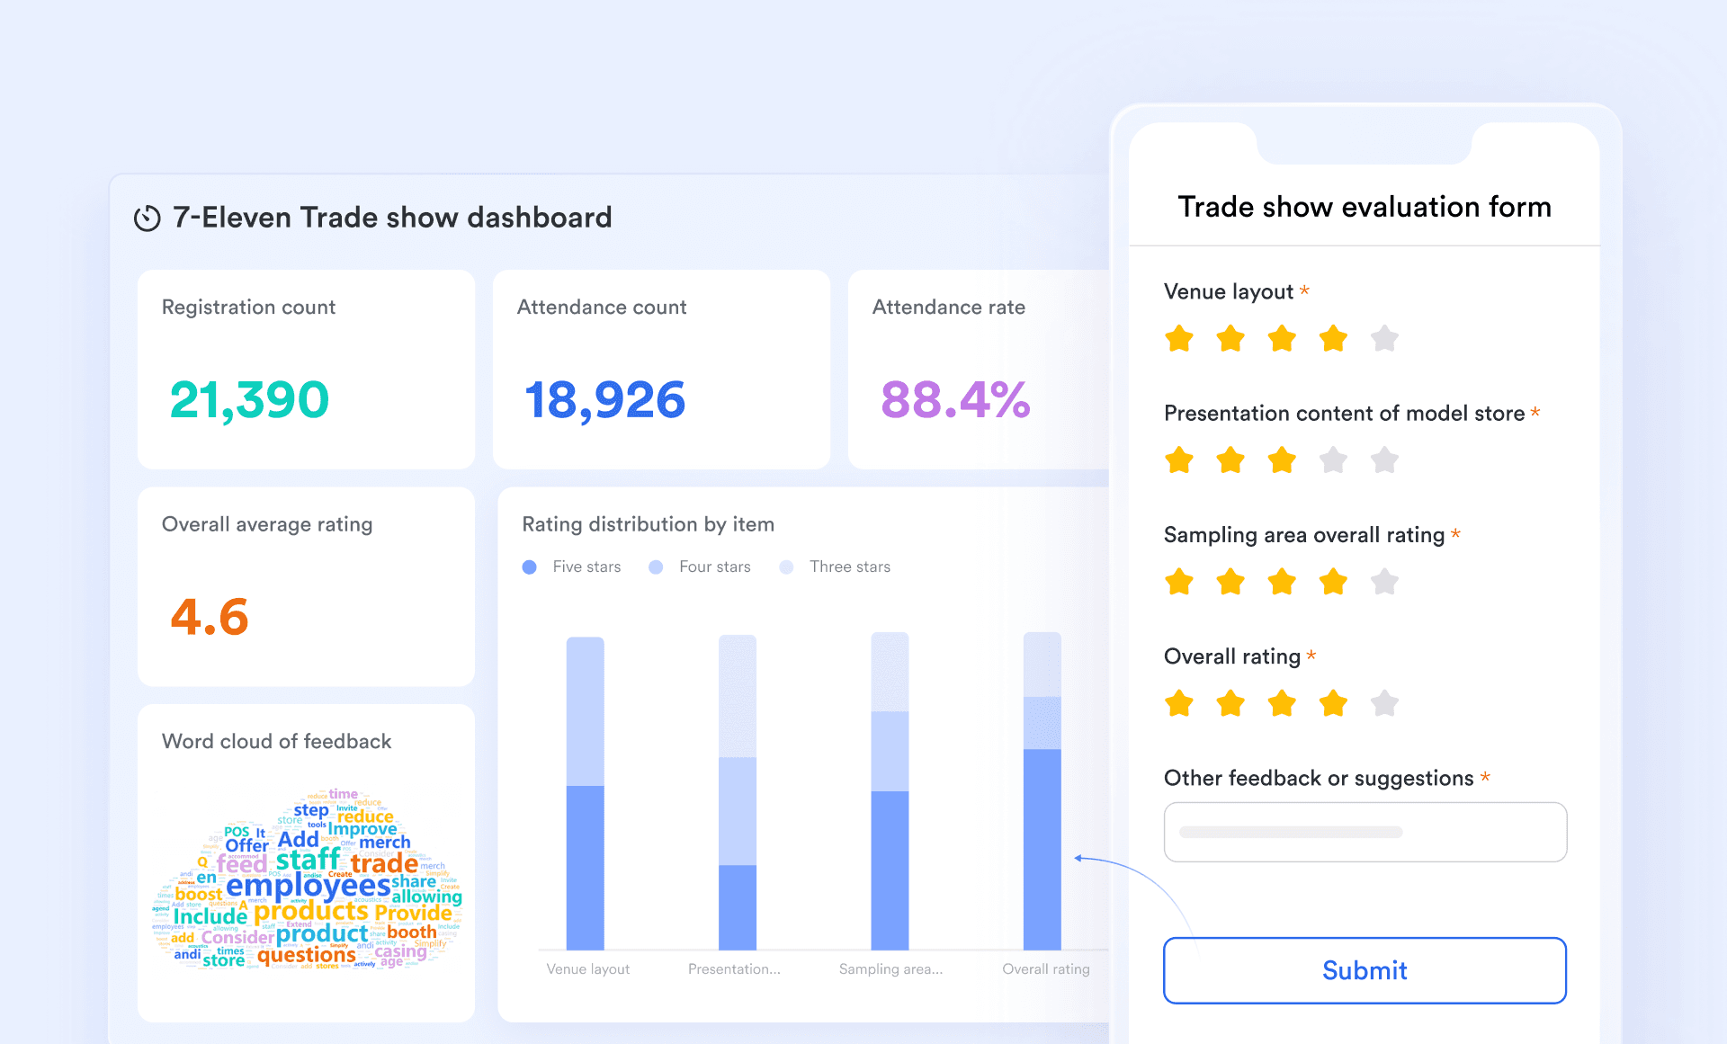Give Presentation content four stars
The image size is (1727, 1044).
tap(1333, 460)
